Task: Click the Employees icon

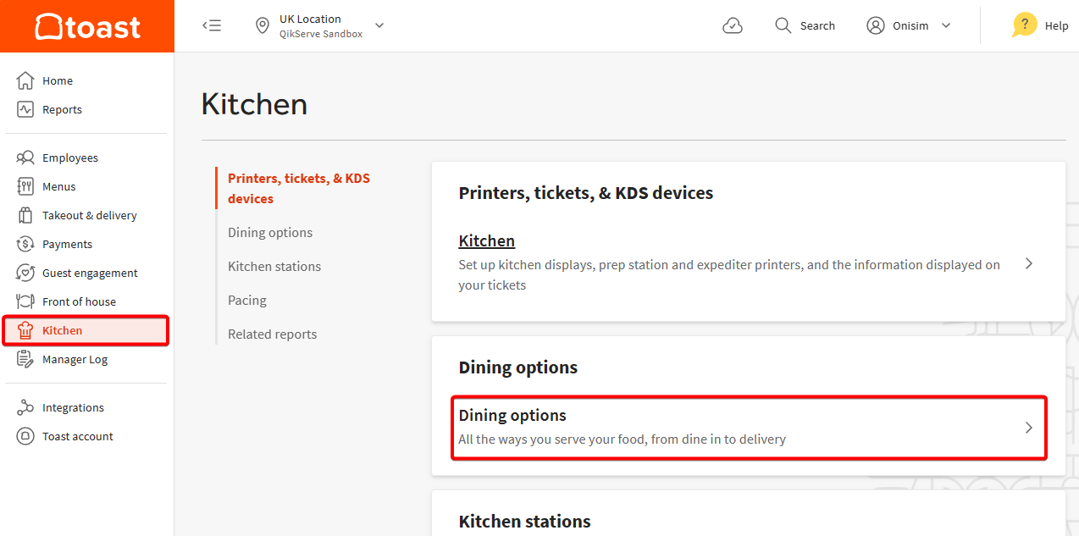Action: point(25,157)
